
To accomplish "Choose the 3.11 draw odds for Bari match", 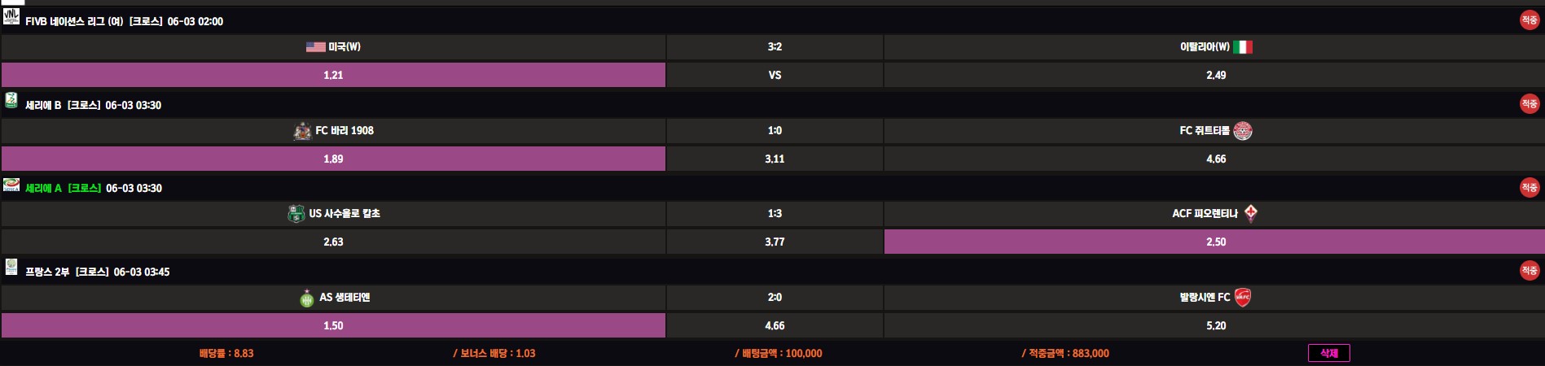I will tap(774, 159).
